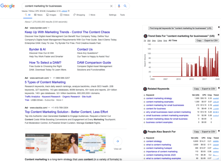Switch to the Videos tab

tap(65, 15)
